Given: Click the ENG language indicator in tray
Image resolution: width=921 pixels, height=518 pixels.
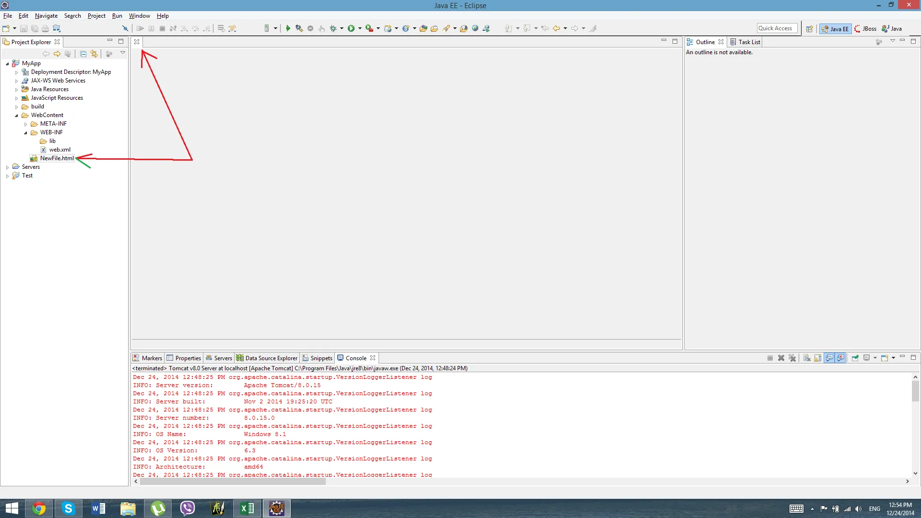Looking at the screenshot, I should click(x=874, y=509).
